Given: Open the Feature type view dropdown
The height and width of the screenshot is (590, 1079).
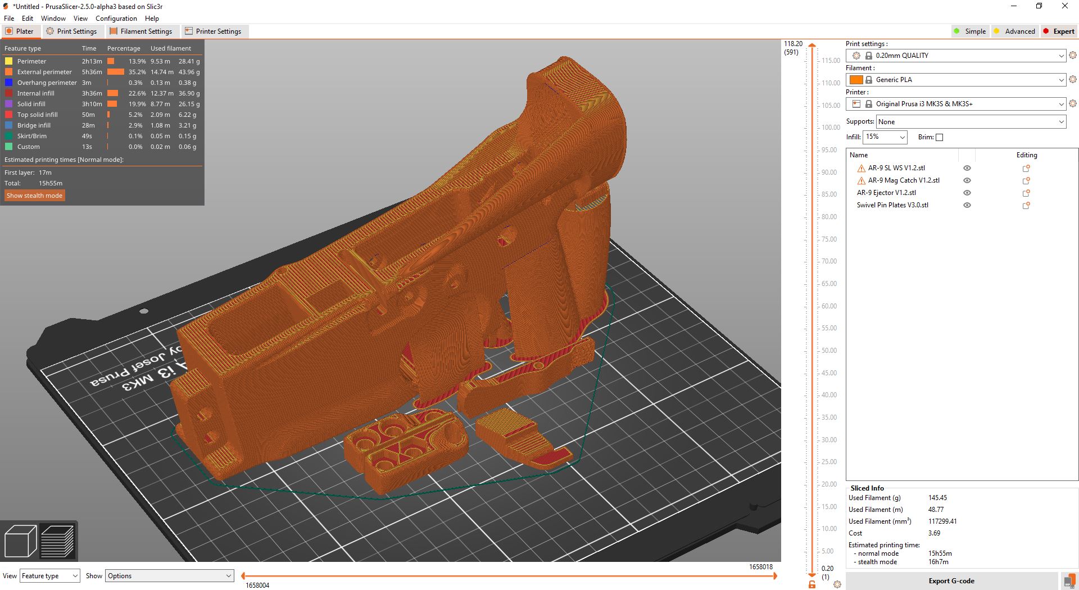Looking at the screenshot, I should pos(49,576).
